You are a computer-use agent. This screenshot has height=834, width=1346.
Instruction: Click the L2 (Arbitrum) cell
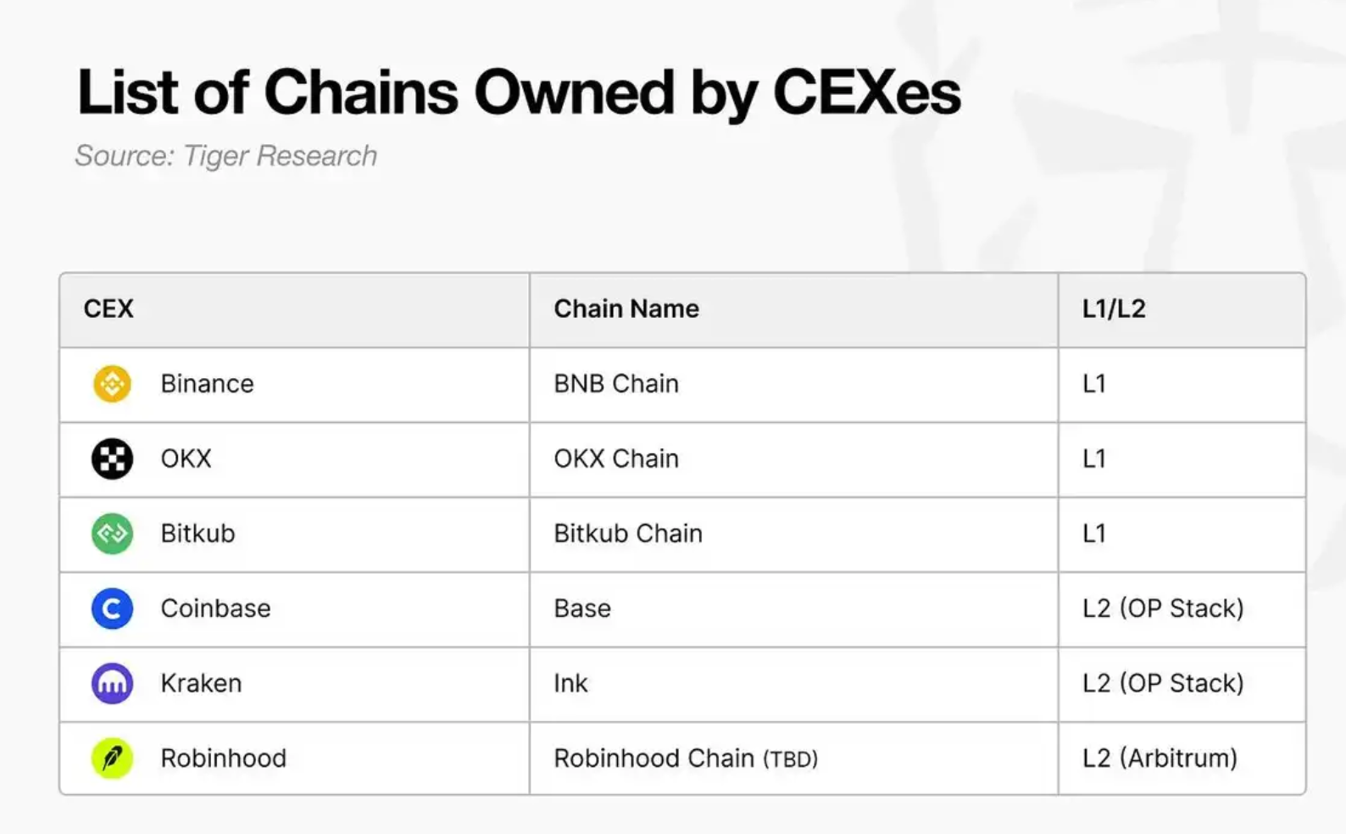[1160, 758]
